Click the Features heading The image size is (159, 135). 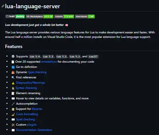14,46
